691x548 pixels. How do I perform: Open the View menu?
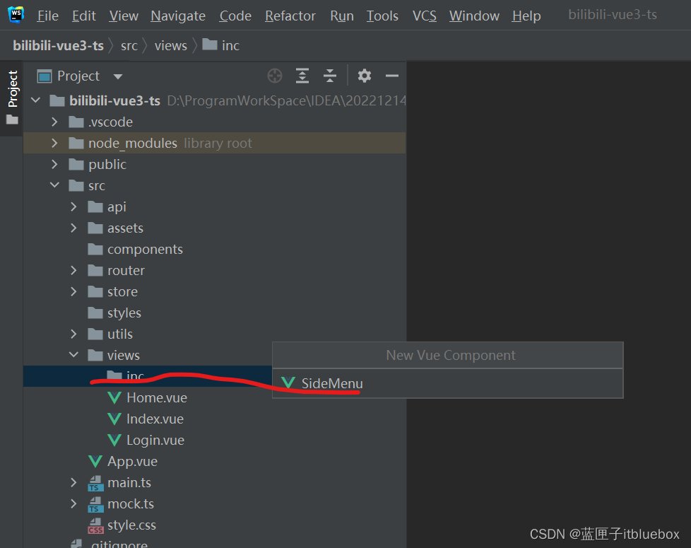(124, 16)
